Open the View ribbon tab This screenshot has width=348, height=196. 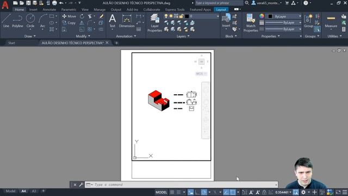85,10
